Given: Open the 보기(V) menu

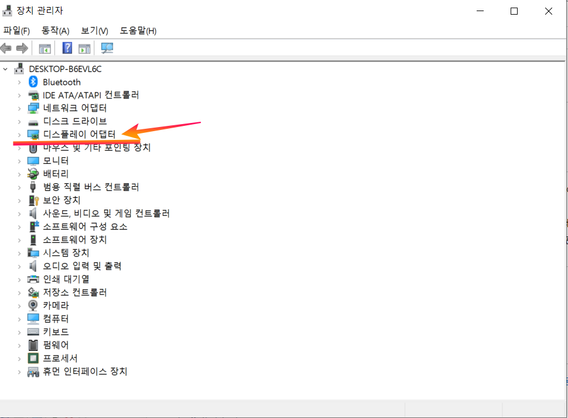Looking at the screenshot, I should click(94, 31).
